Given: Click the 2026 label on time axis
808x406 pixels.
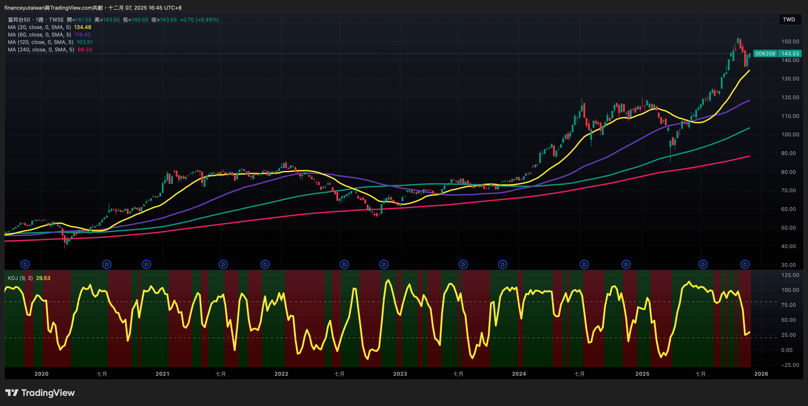Looking at the screenshot, I should [x=761, y=374].
